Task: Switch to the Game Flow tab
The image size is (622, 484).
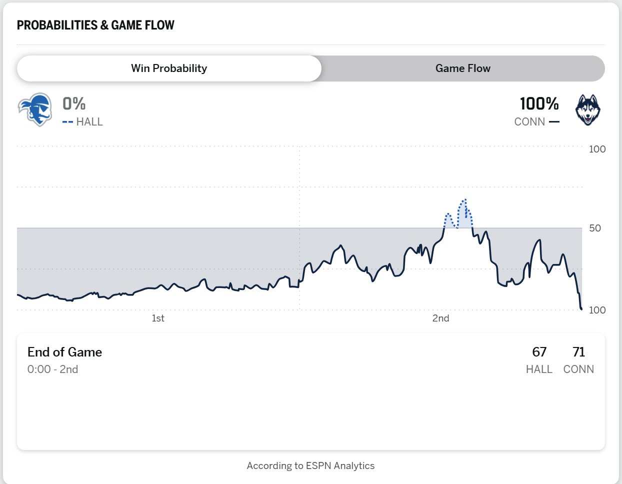Action: (462, 68)
